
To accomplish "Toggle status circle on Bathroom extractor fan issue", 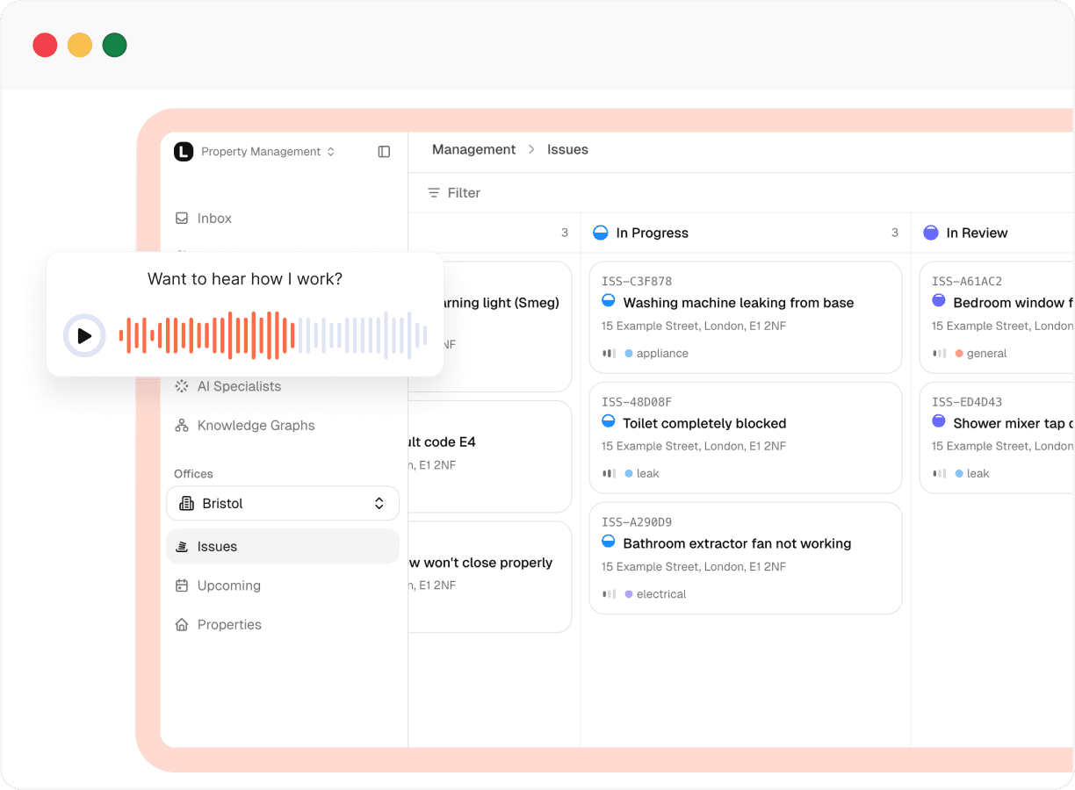I will point(609,542).
